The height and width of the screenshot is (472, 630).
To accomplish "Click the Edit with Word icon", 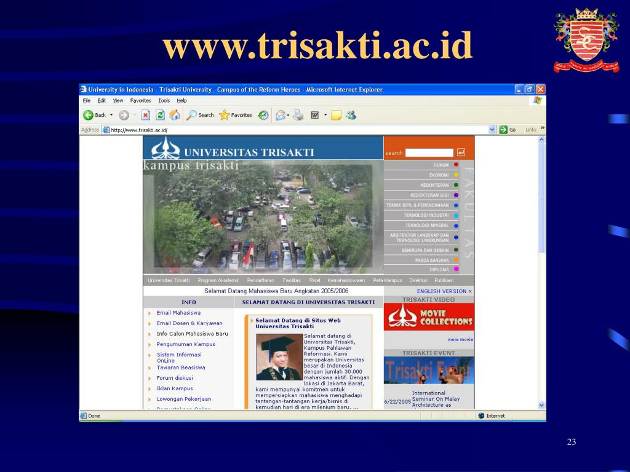I will click(315, 115).
